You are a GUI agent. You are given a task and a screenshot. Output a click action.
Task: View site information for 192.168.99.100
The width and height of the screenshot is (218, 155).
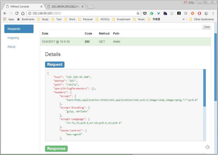30,13
